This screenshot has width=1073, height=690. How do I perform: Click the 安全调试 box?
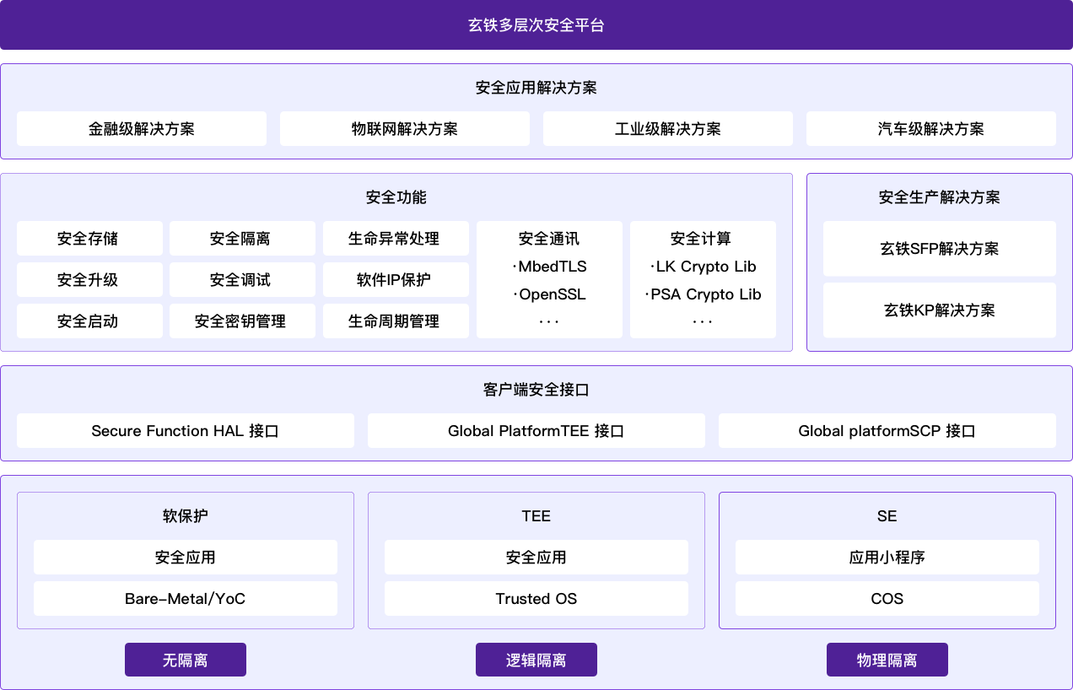click(x=242, y=280)
